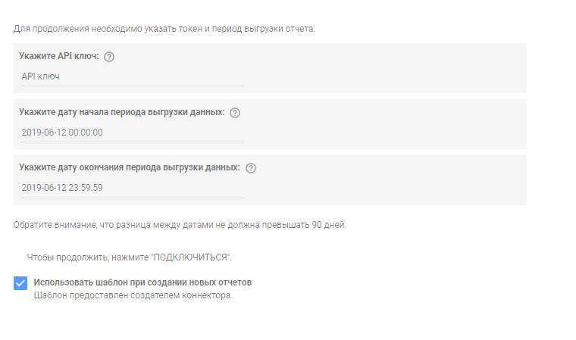Show the start date help question-mark icon
The width and height of the screenshot is (576, 340).
(235, 113)
